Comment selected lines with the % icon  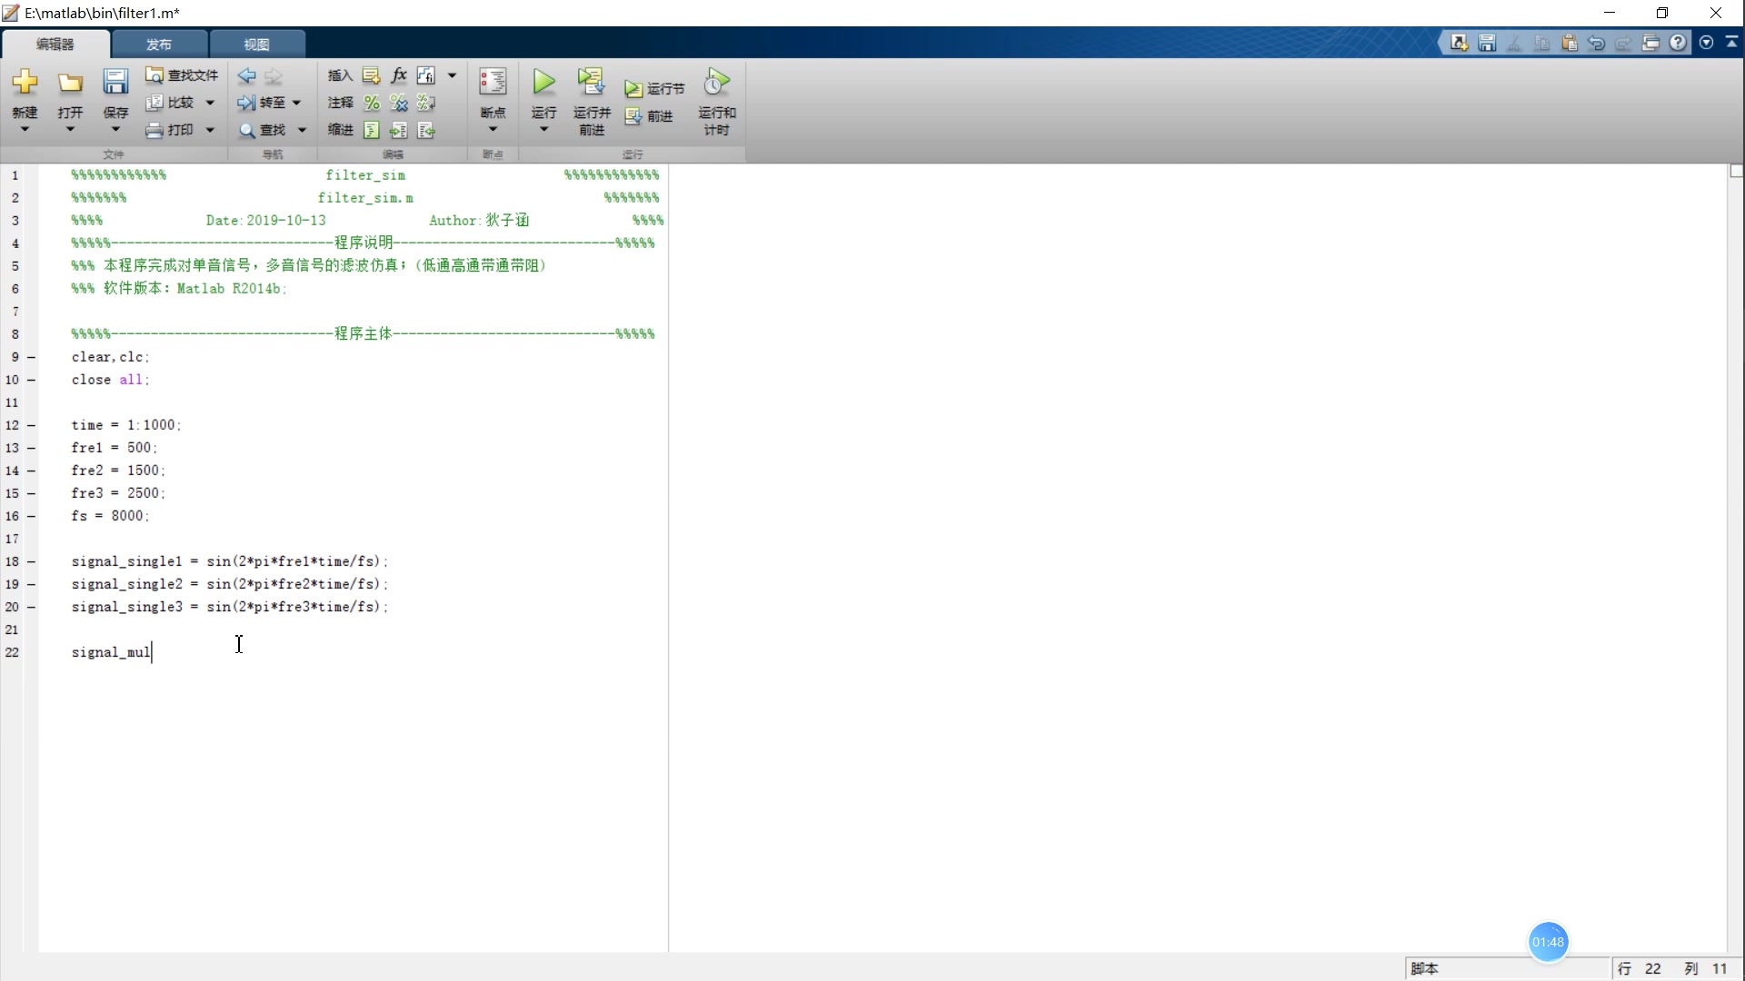tap(372, 103)
